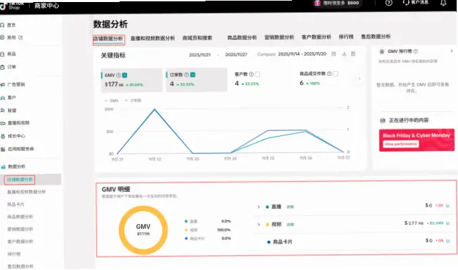
Task: Click the Black Friday & Cyber Monday banner
Action: tap(417, 140)
